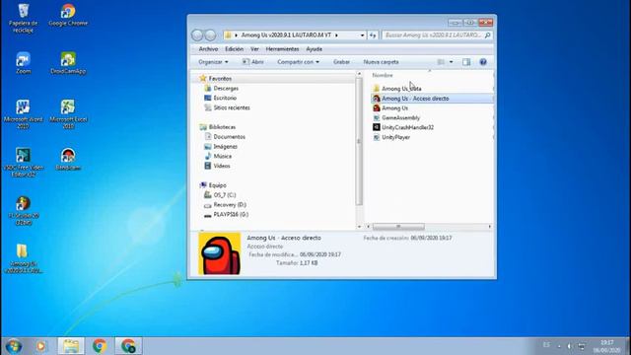Click the change view icon in toolbar

click(441, 62)
